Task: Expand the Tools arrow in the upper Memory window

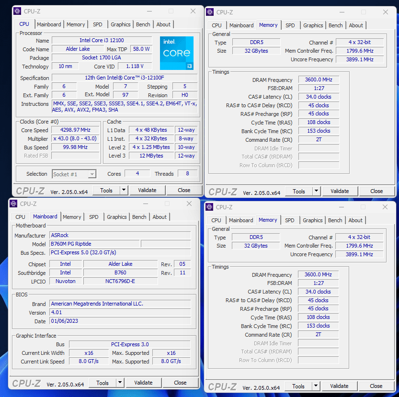Action: (316, 191)
